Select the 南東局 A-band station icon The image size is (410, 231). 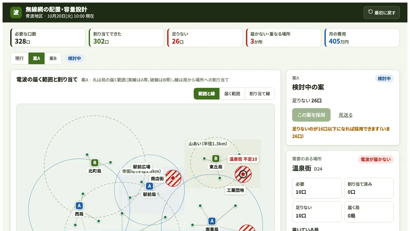pyautogui.click(x=212, y=221)
